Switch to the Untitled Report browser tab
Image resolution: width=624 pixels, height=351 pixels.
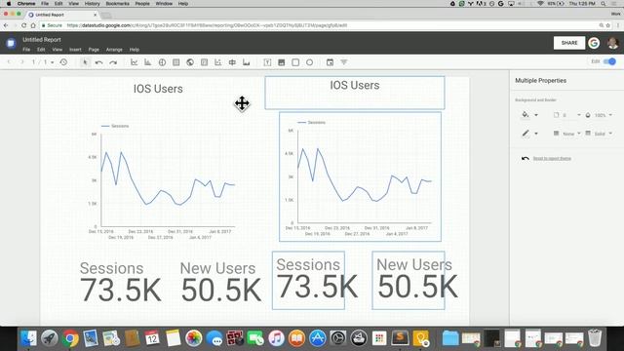tap(62, 15)
